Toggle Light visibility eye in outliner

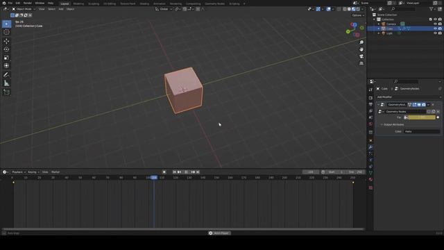coord(435,33)
